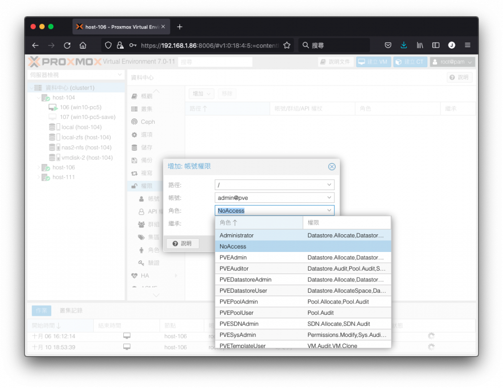This screenshot has width=503, height=389.
Task: Select the NoAccess role row
Action: [x=303, y=246]
